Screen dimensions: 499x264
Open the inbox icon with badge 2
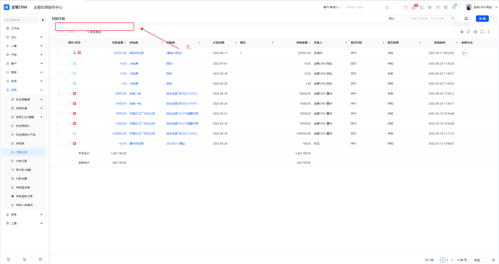tap(414, 7)
